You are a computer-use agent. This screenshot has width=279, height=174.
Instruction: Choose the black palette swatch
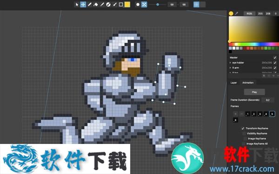231,52
